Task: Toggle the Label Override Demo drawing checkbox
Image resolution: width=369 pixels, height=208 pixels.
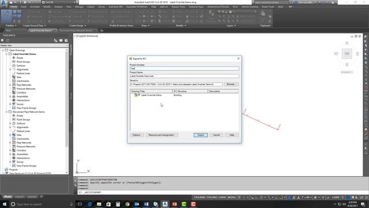Action: click(x=139, y=95)
